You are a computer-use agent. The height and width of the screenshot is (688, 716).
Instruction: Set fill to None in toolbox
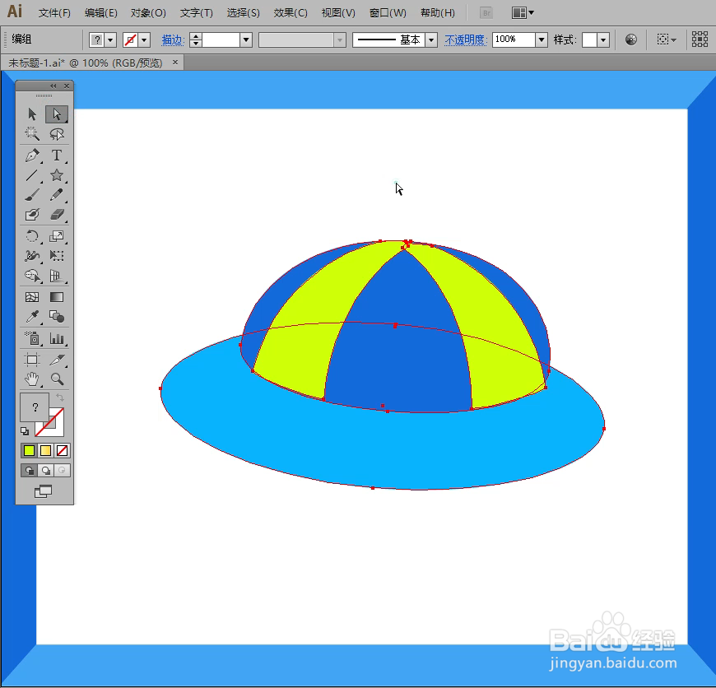(62, 451)
